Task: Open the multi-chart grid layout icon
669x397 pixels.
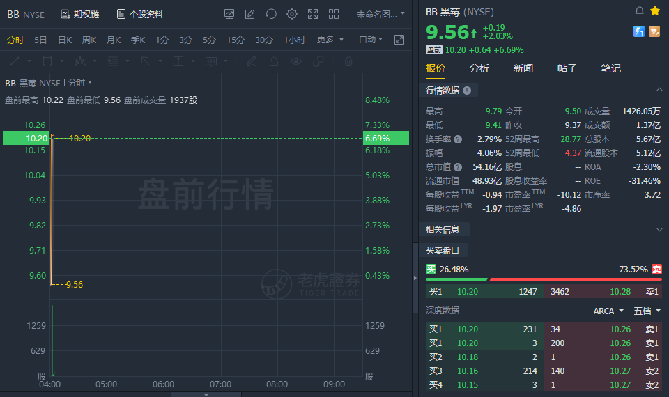Action: (x=334, y=14)
